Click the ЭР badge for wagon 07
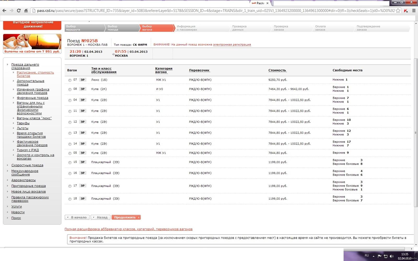Viewport: 418px width, 261px height. (x=83, y=80)
